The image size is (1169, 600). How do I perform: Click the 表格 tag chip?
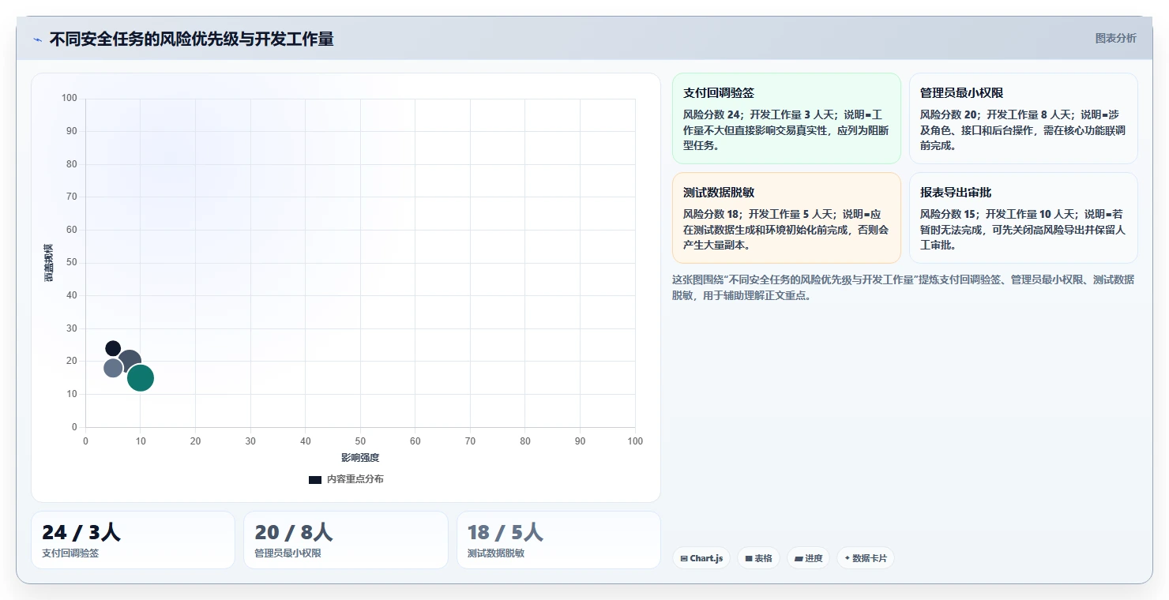click(758, 558)
